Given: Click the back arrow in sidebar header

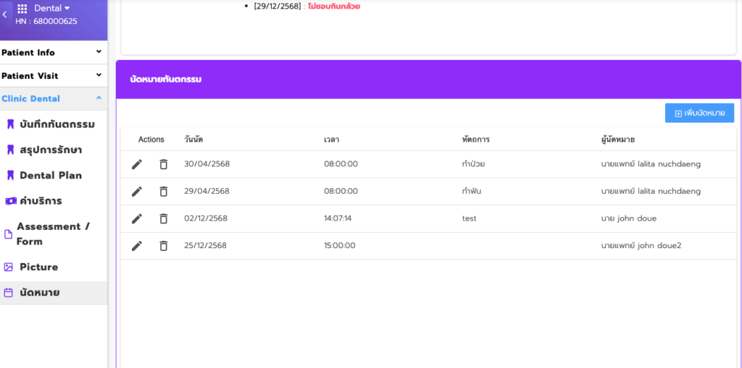Looking at the screenshot, I should tap(5, 14).
